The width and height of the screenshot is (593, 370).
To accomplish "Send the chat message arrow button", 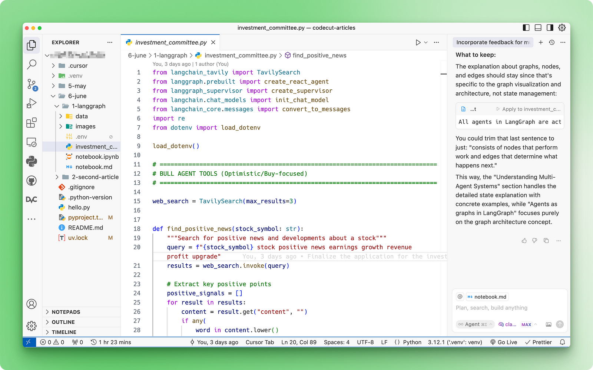I will (560, 324).
